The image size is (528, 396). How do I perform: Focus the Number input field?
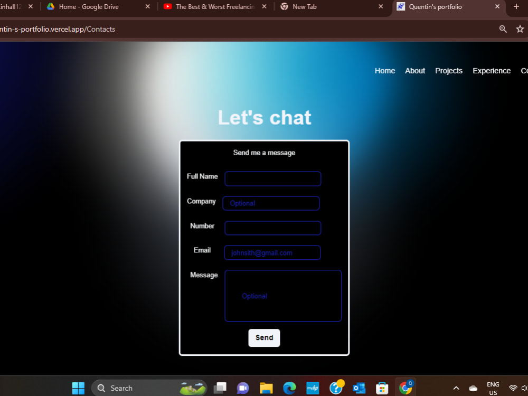tap(273, 228)
